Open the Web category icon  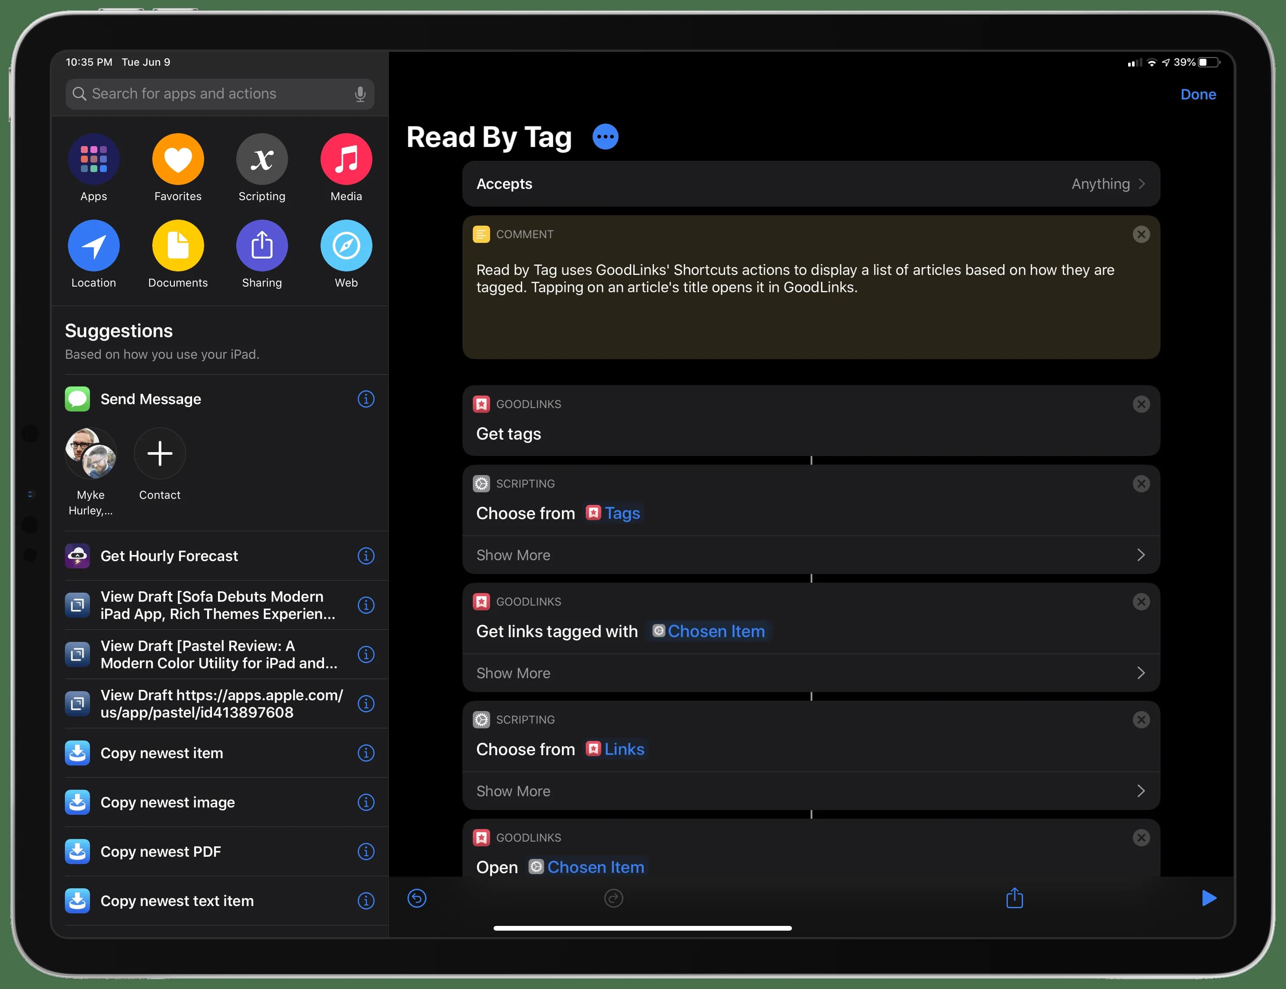346,246
